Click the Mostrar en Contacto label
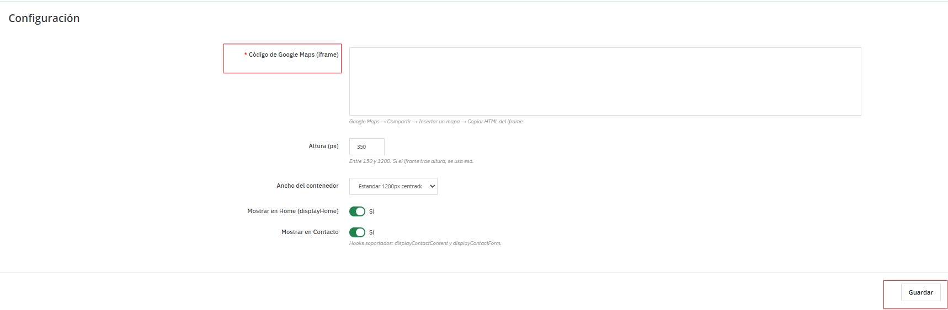The width and height of the screenshot is (948, 310). [310, 232]
